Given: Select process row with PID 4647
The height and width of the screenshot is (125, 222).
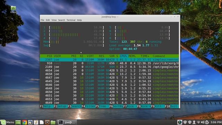Looking at the screenshot, I should (x=109, y=77).
